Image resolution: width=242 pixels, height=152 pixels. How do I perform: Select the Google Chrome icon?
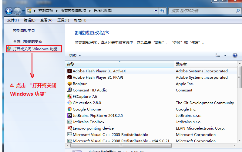coord(70,109)
